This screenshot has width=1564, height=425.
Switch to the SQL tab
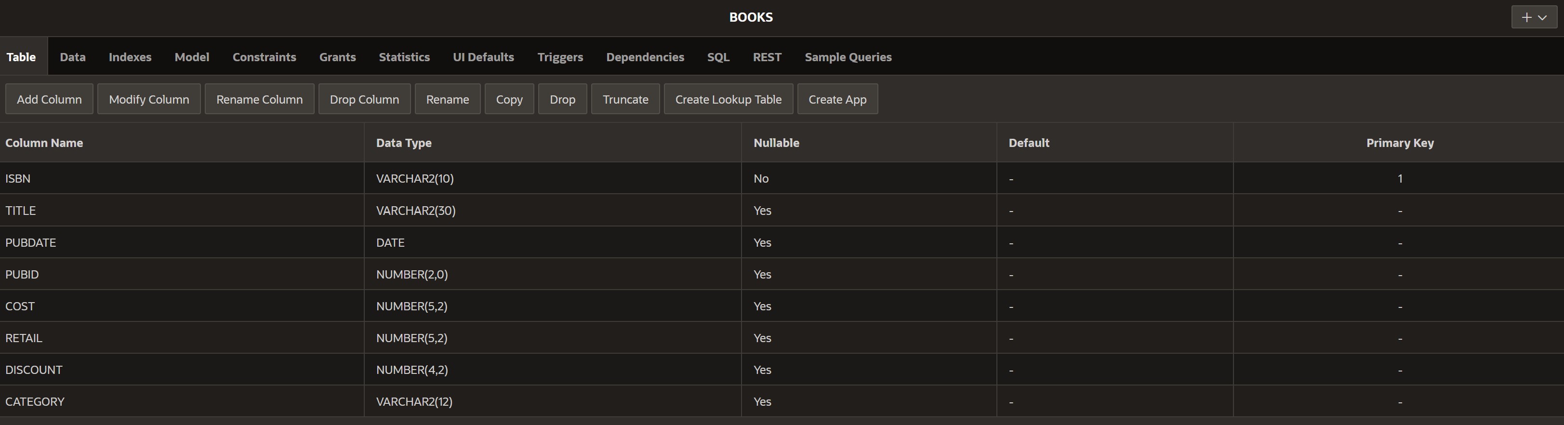718,57
